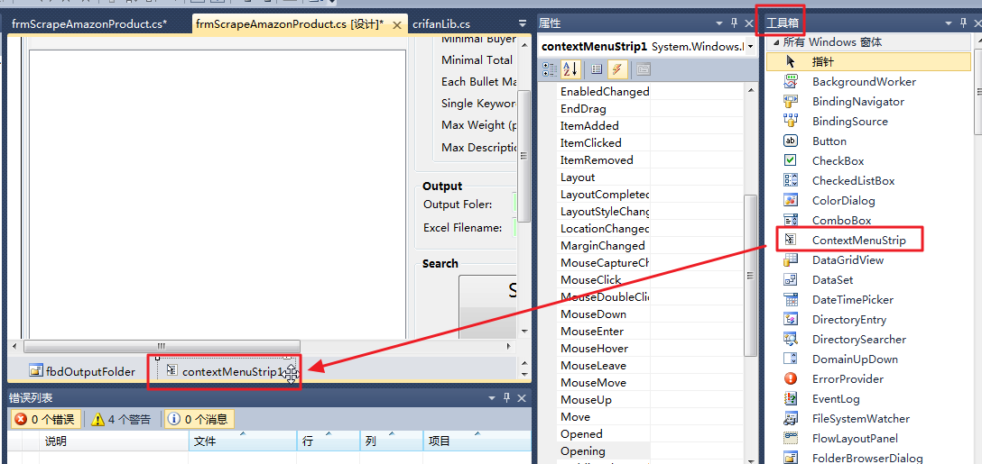Select contextMenuStrip1 component in tray
982x464 pixels.
(x=225, y=371)
